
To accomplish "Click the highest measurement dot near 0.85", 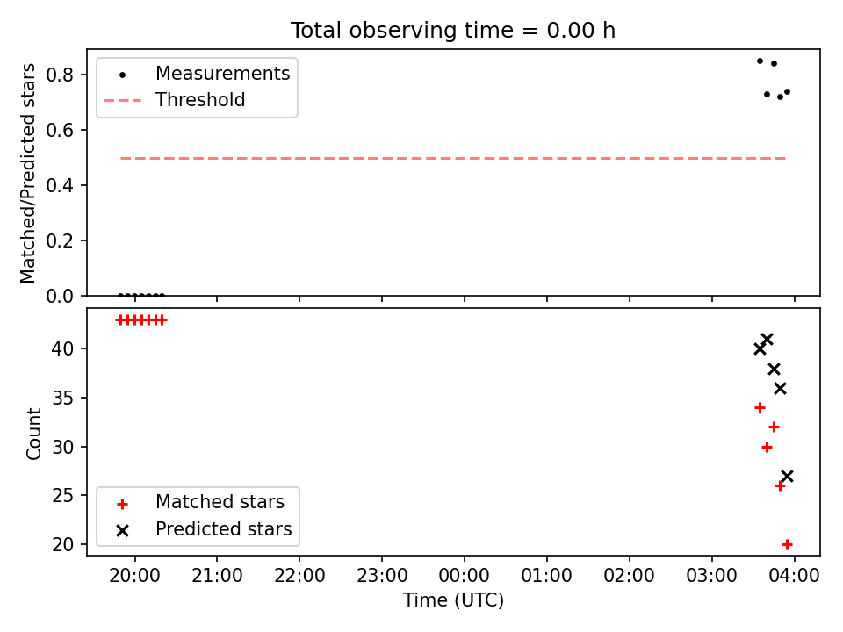I will point(760,61).
